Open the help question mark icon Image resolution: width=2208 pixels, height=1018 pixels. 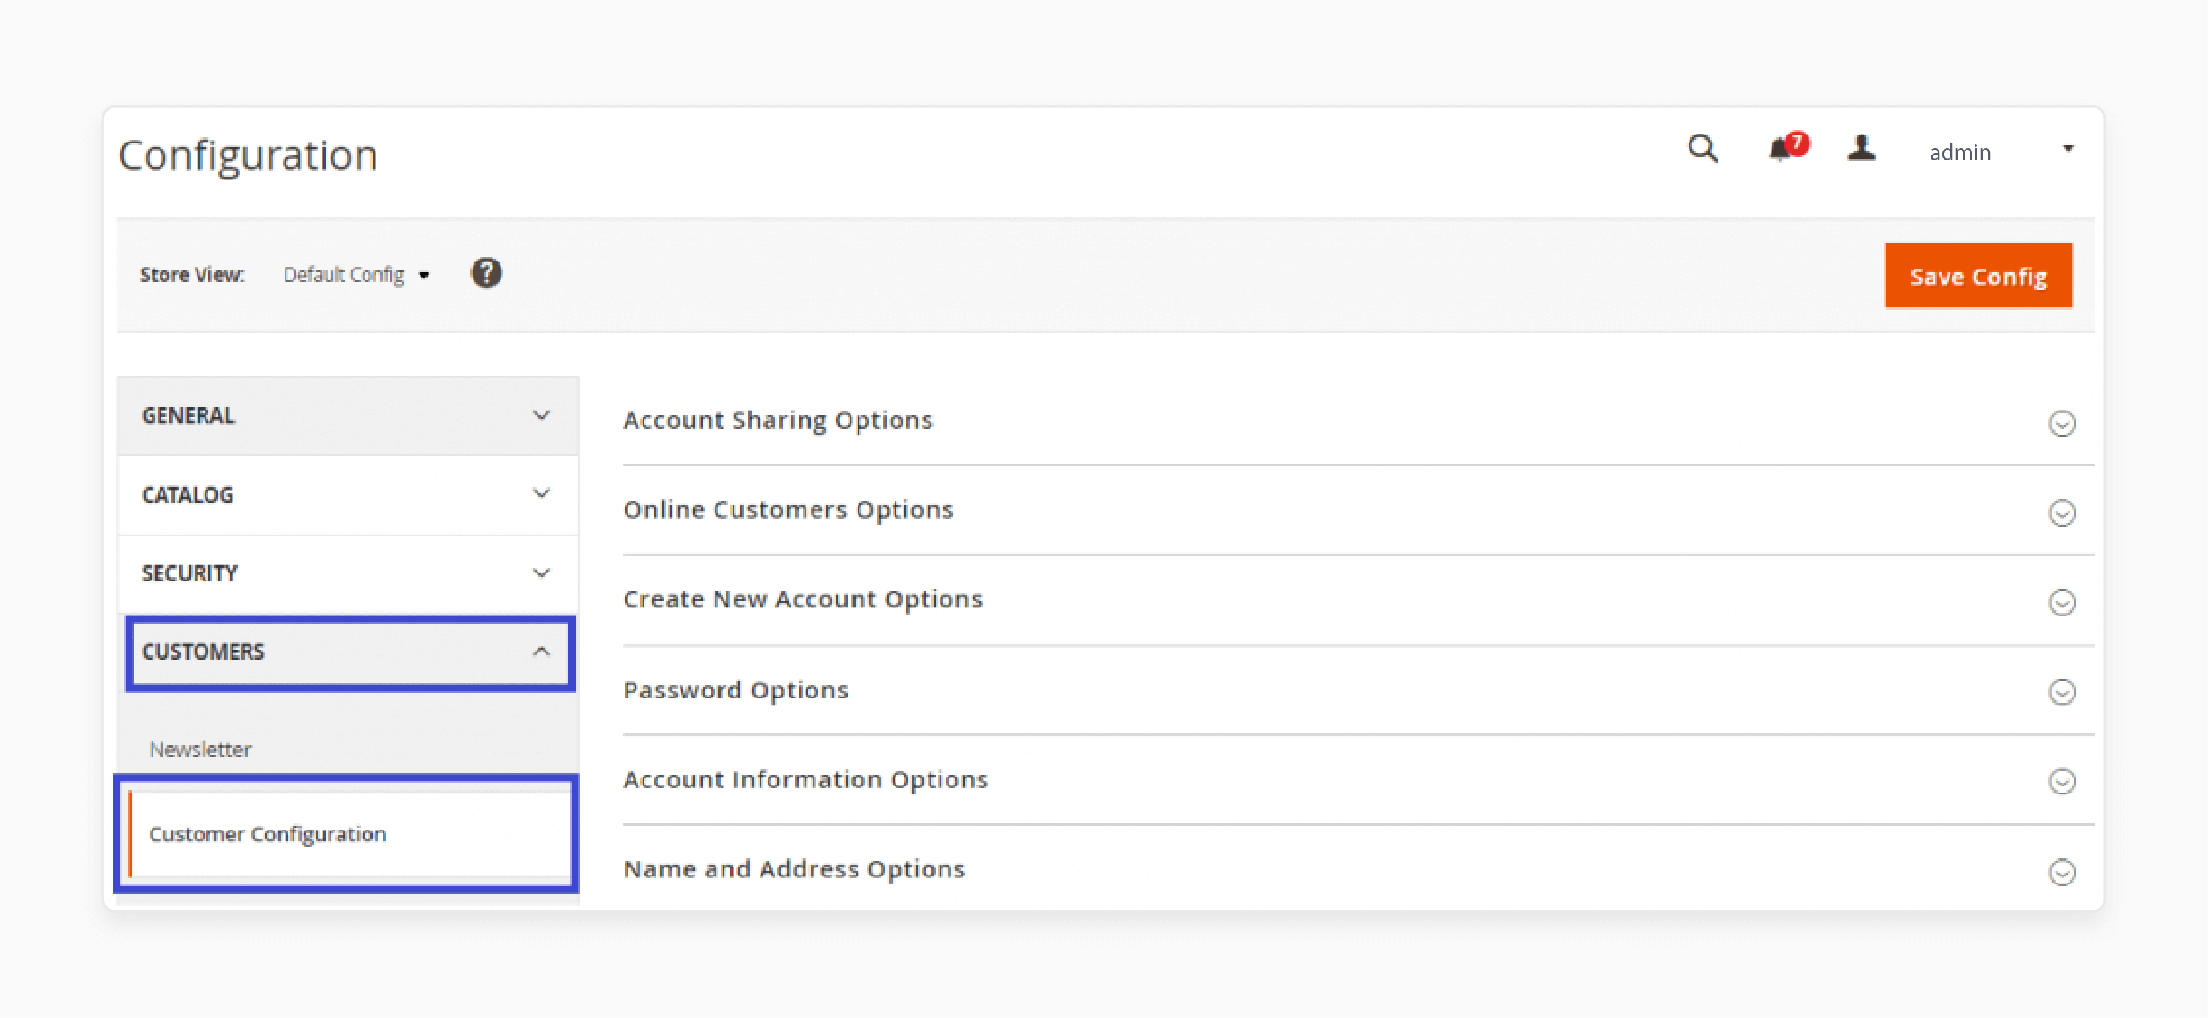486,273
